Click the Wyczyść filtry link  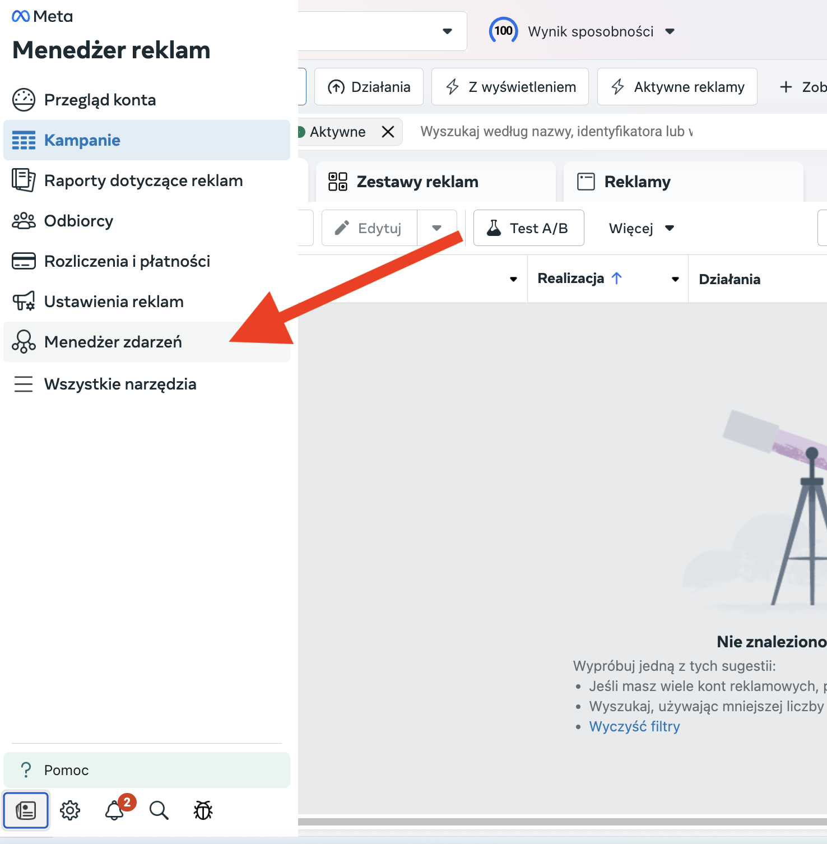(x=634, y=726)
